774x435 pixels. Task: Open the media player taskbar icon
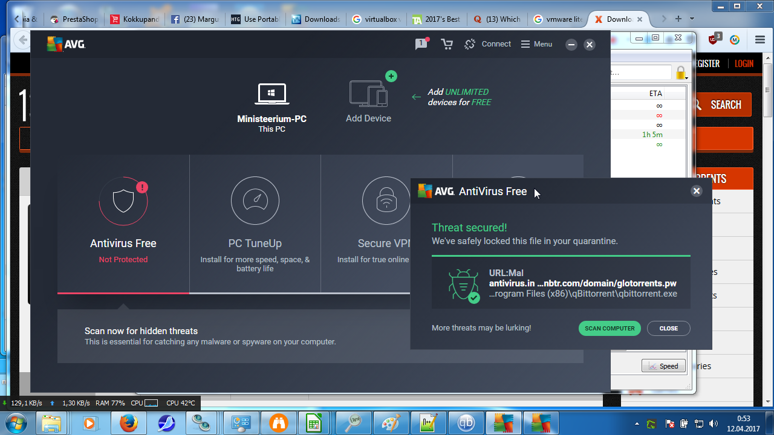tap(89, 423)
